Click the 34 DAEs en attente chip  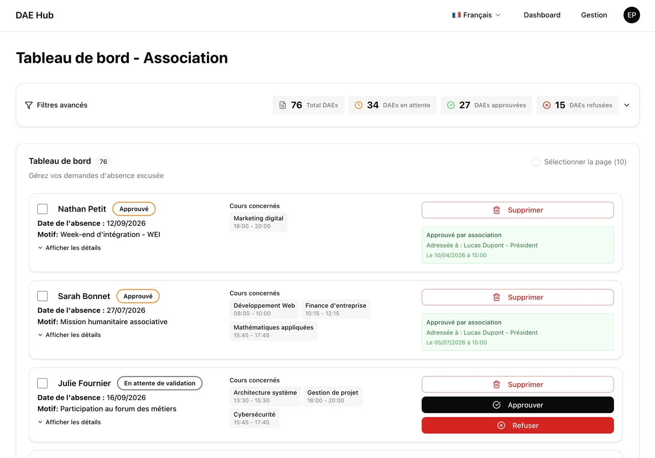(392, 105)
